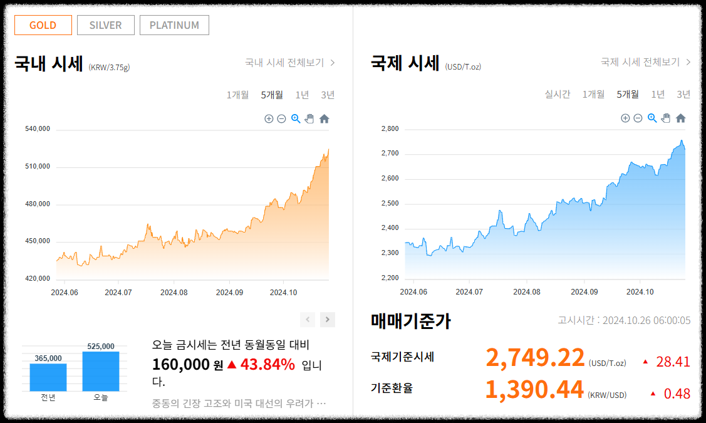The width and height of the screenshot is (706, 423).
Task: Click the next page arrow below the domestic chart
Action: 326,320
